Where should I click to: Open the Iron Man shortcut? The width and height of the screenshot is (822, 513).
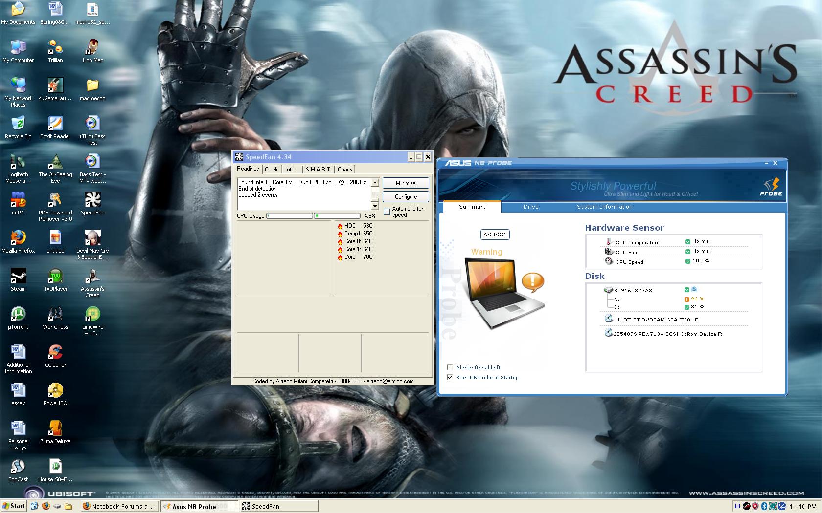pos(92,51)
